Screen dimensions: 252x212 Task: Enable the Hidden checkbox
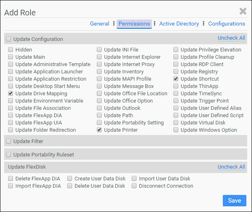pos(11,50)
